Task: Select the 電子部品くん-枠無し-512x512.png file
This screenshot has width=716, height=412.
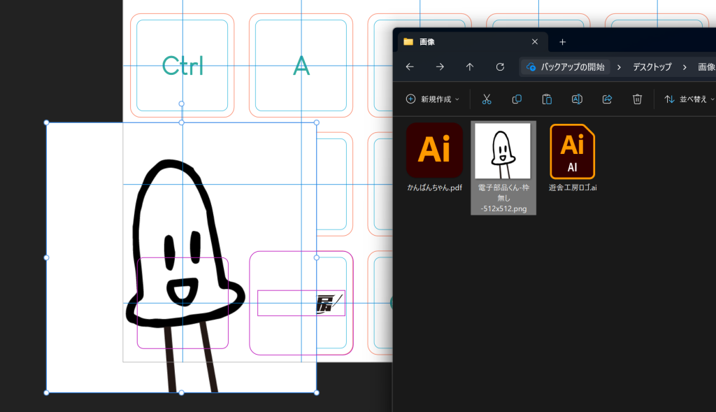Action: (503, 168)
